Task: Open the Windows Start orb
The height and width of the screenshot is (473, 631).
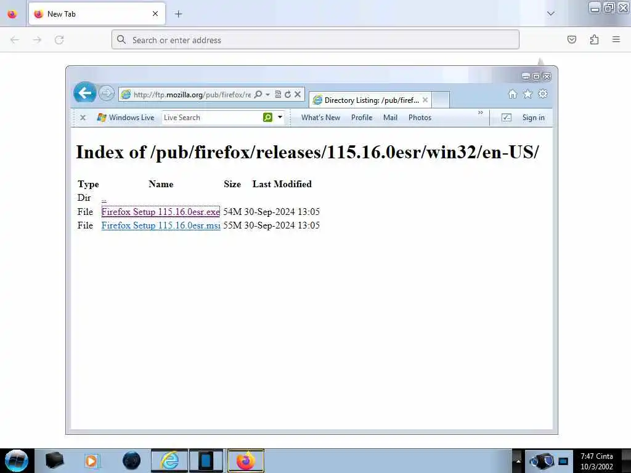Action: [17, 461]
